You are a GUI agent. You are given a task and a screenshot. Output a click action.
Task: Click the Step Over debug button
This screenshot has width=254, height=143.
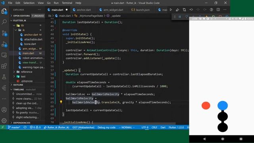pyautogui.click(x=187, y=17)
